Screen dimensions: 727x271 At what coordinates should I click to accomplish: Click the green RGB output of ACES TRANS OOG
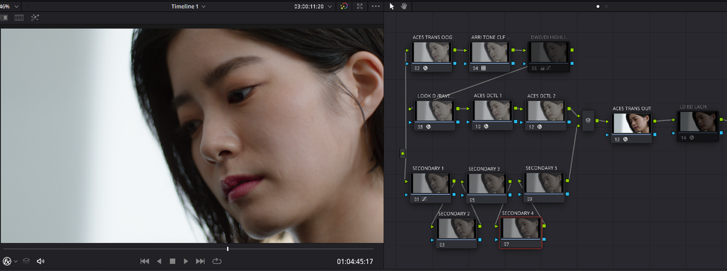point(454,50)
